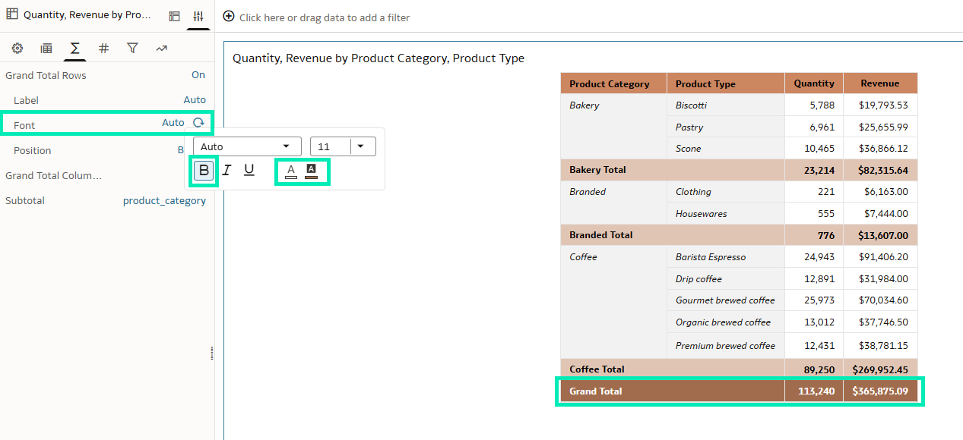The height and width of the screenshot is (440, 963).
Task: Open the General settings gear tab
Action: point(17,49)
